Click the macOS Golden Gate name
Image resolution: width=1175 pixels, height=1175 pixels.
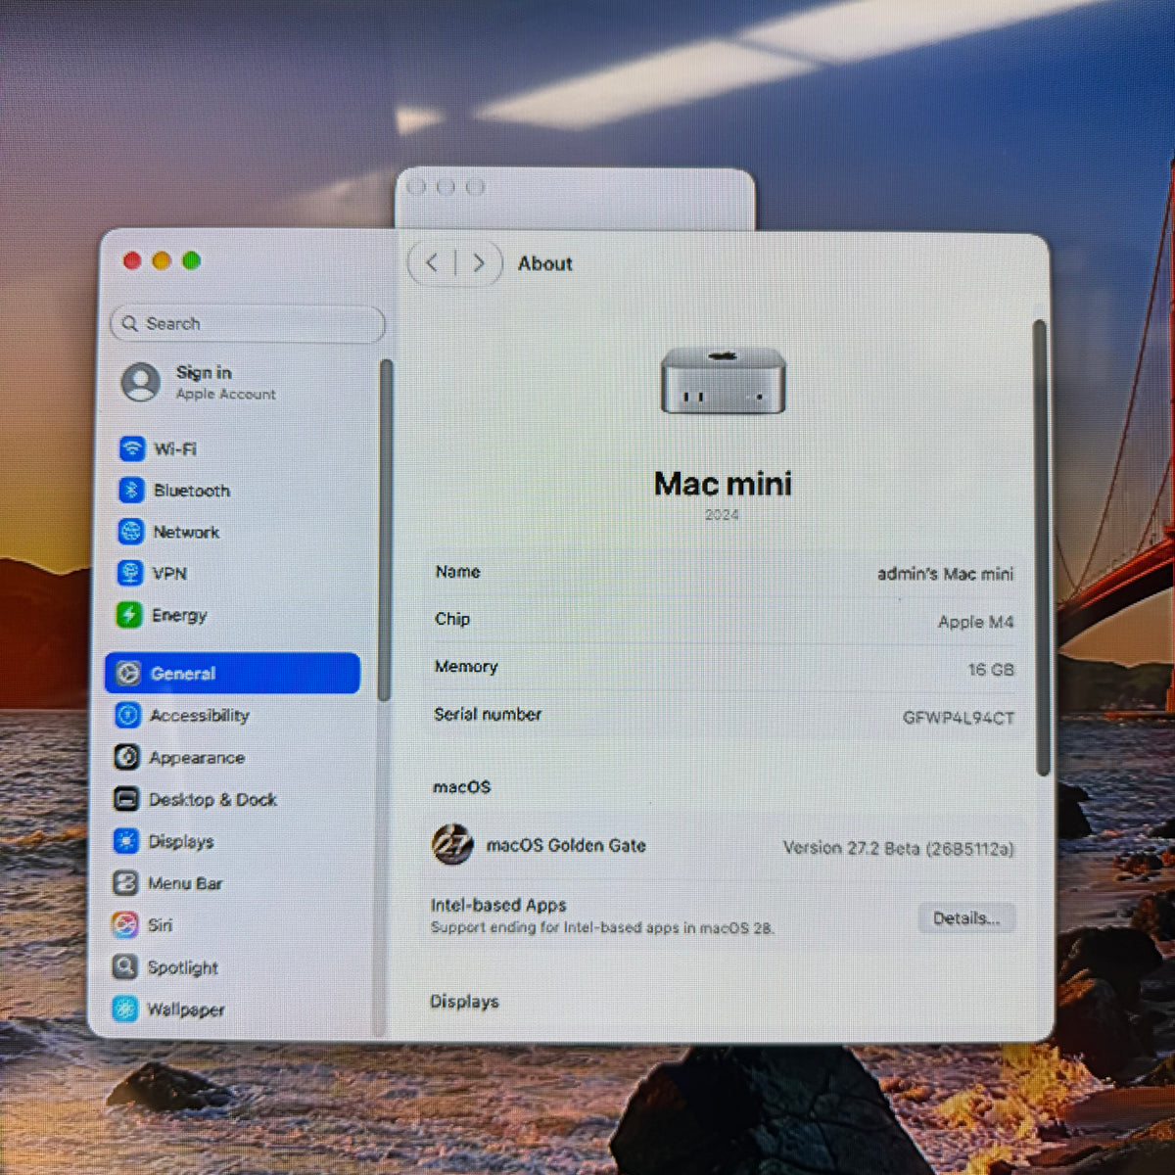pyautogui.click(x=566, y=845)
